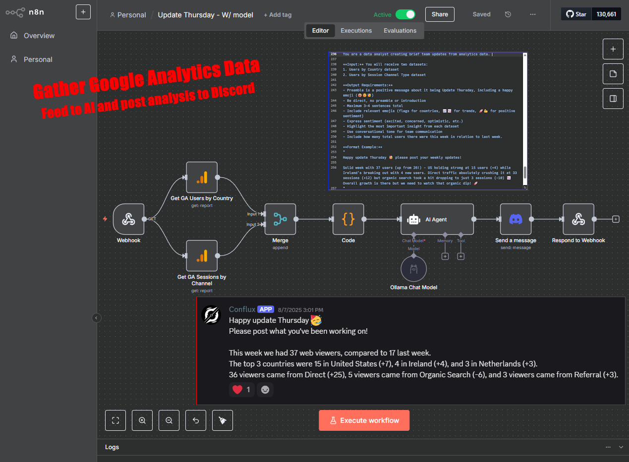Click the plus button beside the n8n logo
Screen dimensions: 629x462
83,12
